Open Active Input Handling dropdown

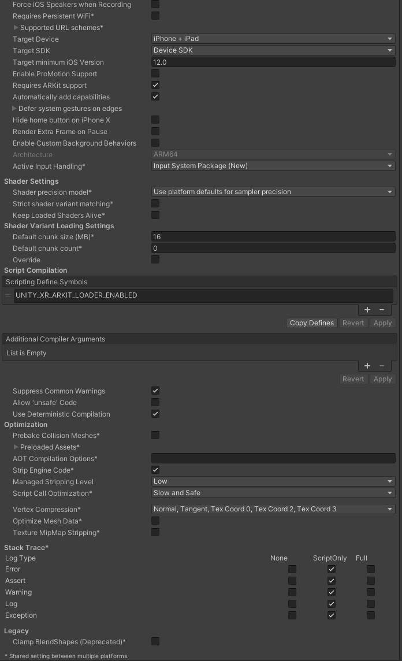tap(273, 166)
